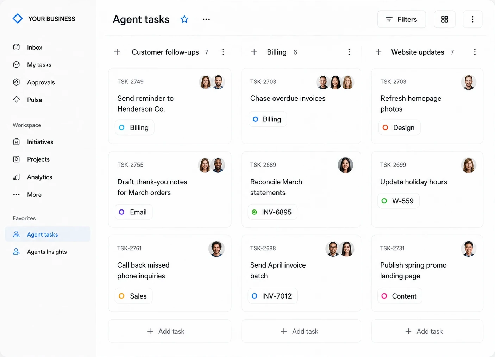Click plus icon in Billing column header
This screenshot has width=495, height=357.
coord(254,52)
